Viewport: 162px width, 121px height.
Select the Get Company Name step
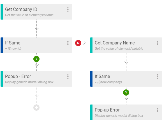pyautogui.click(x=126, y=45)
